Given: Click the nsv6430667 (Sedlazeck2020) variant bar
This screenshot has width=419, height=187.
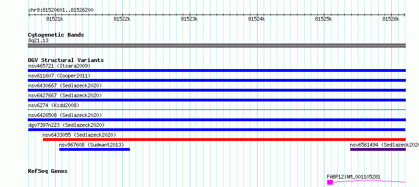Looking at the screenshot, I should 217,90.
